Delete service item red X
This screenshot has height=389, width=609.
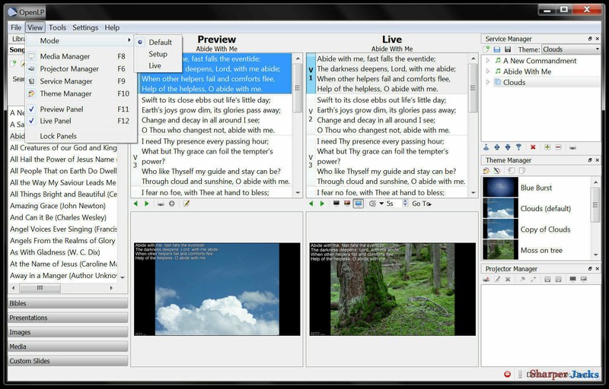coord(533,147)
